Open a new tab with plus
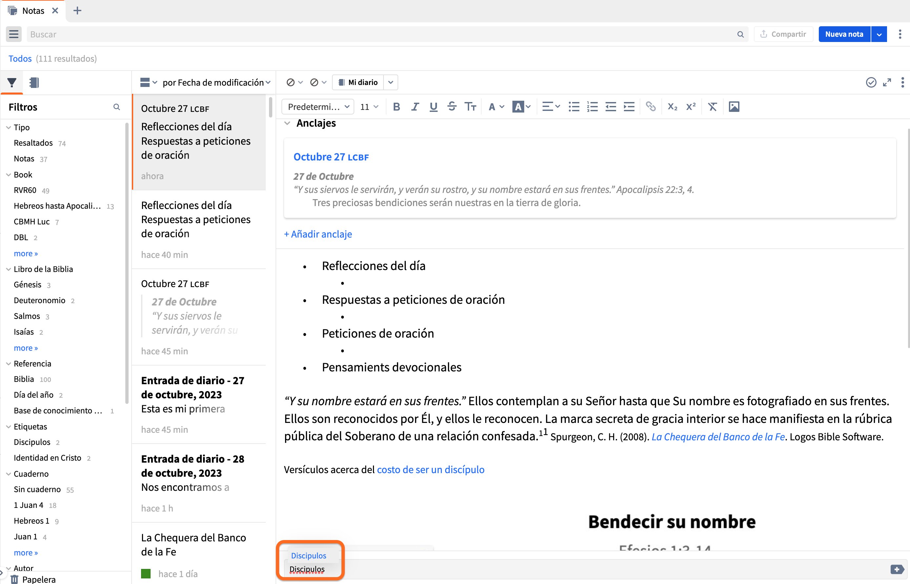 [77, 10]
